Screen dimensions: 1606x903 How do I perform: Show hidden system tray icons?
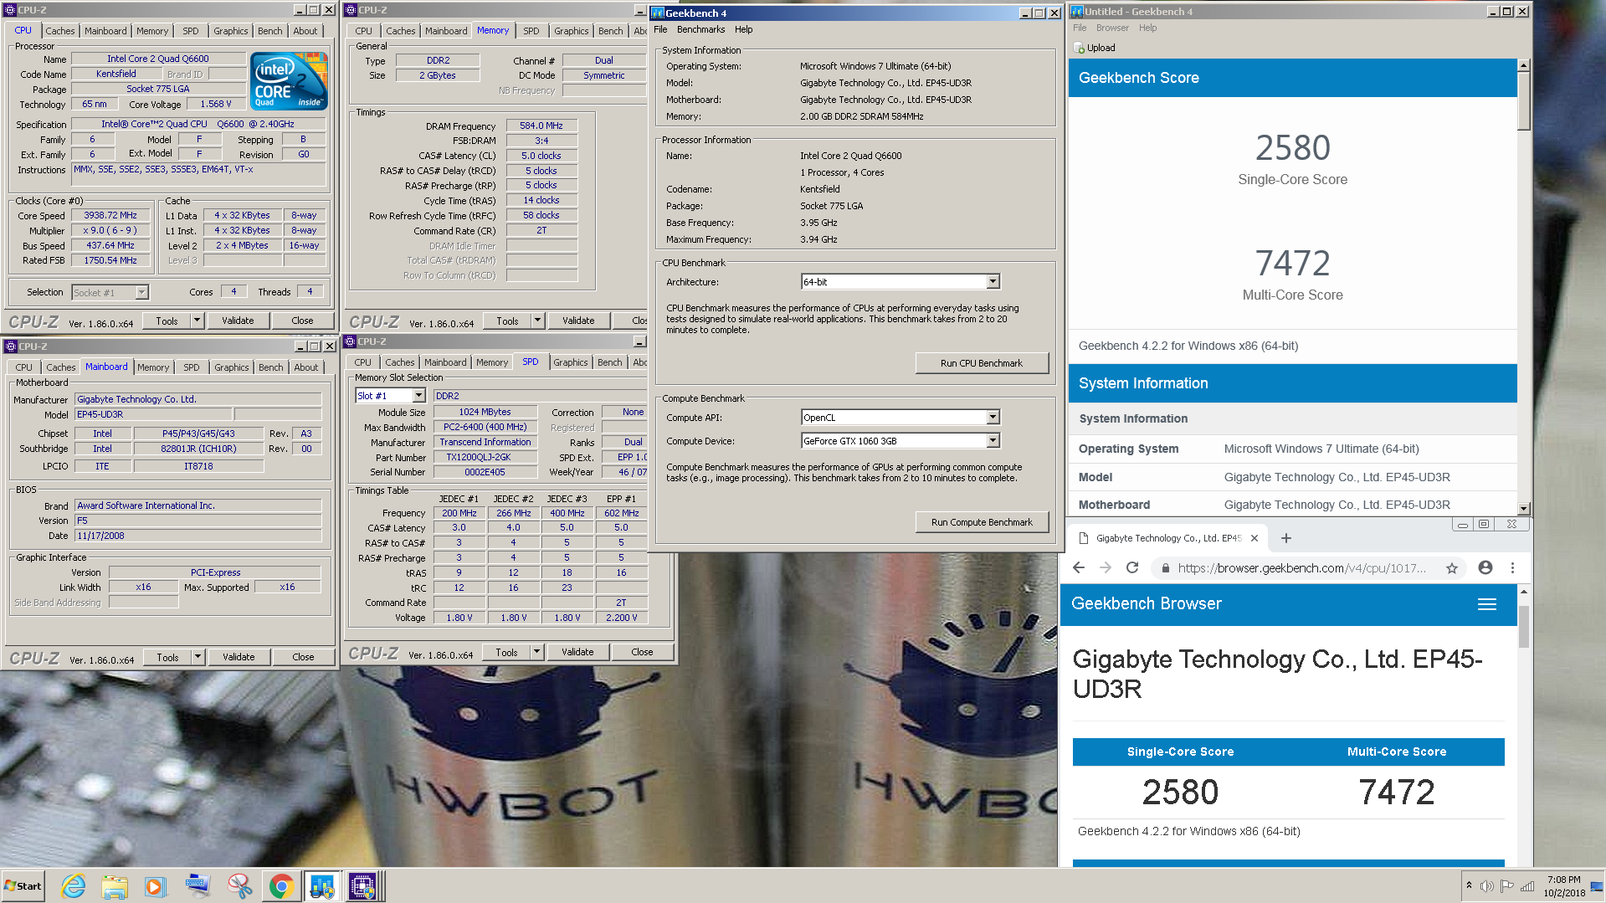pyautogui.click(x=1469, y=885)
